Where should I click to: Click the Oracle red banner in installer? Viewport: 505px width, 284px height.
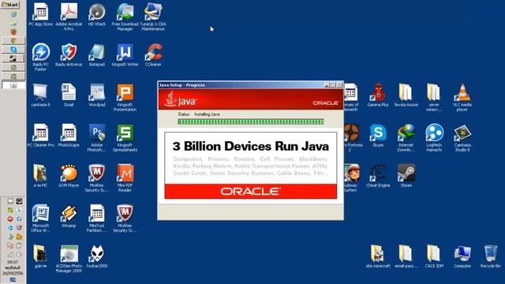[251, 192]
